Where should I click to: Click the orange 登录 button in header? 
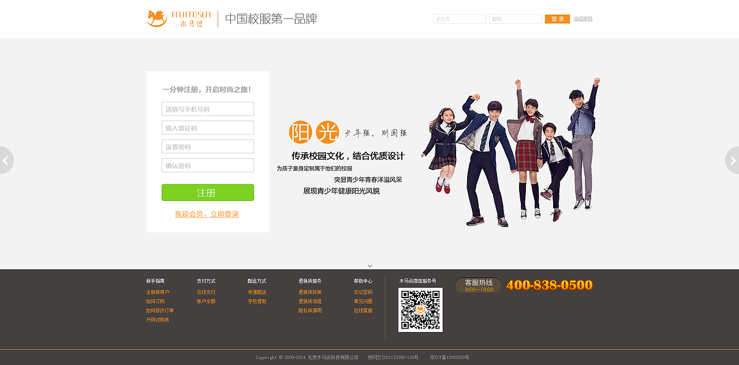tap(557, 19)
